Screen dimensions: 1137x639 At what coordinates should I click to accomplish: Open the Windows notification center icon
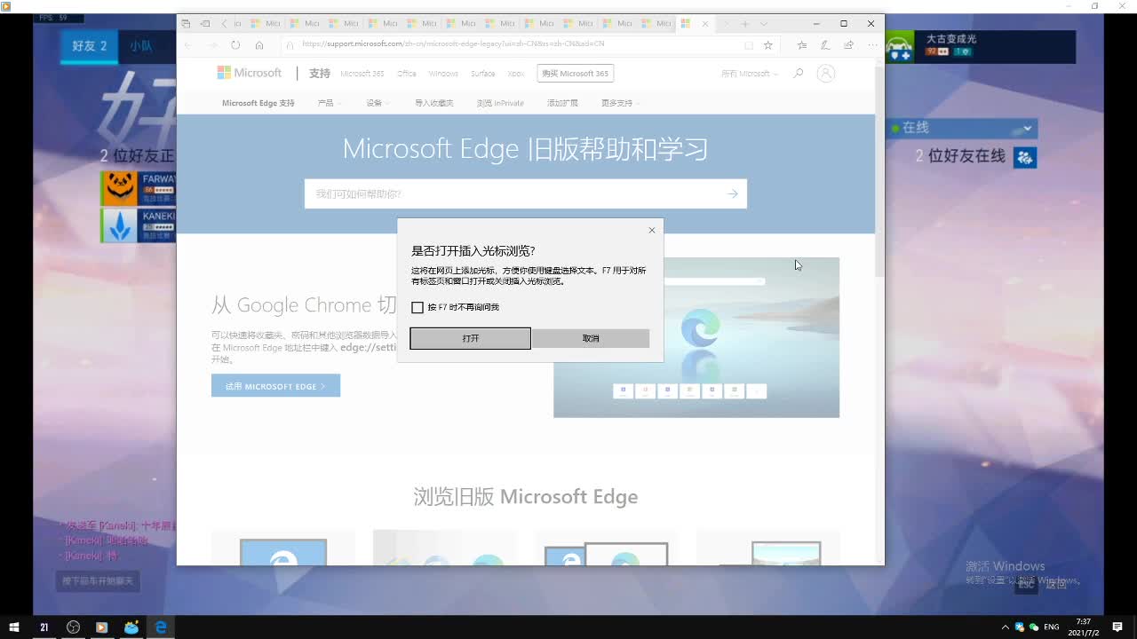[1117, 627]
